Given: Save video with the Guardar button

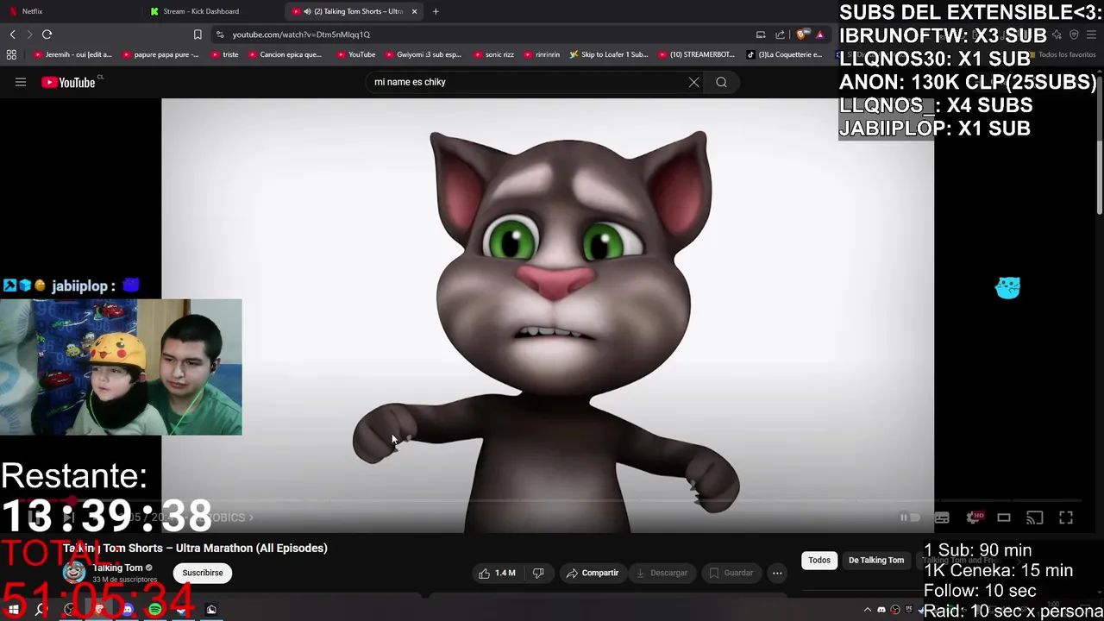Looking at the screenshot, I should coord(731,573).
